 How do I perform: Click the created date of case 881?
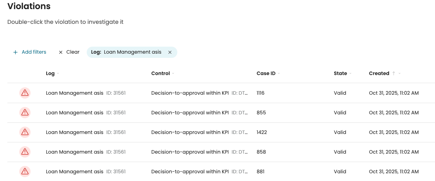394,172
